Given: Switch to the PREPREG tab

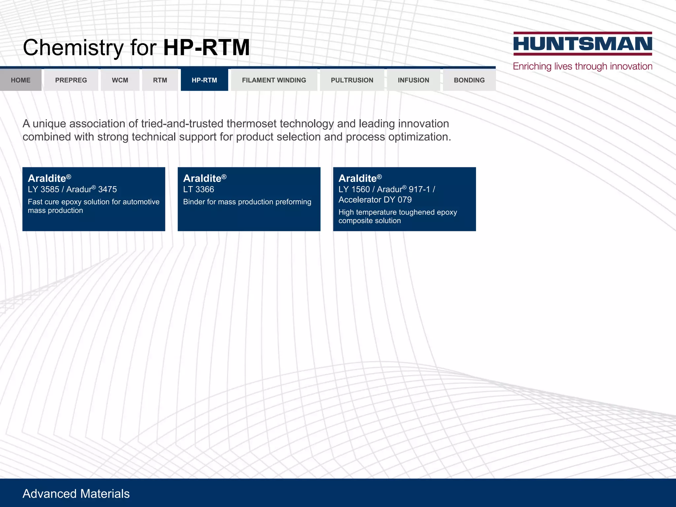Looking at the screenshot, I should 71,80.
